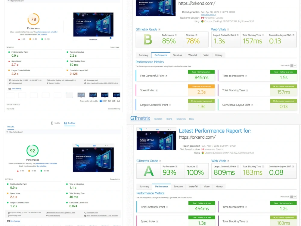The width and height of the screenshot is (301, 226).
Task: Click help icon next to Performance 85%
Action: [x=176, y=35]
